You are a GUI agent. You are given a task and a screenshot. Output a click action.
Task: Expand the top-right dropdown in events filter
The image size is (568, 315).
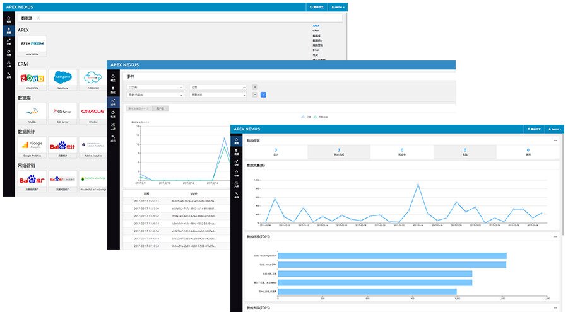[218, 87]
